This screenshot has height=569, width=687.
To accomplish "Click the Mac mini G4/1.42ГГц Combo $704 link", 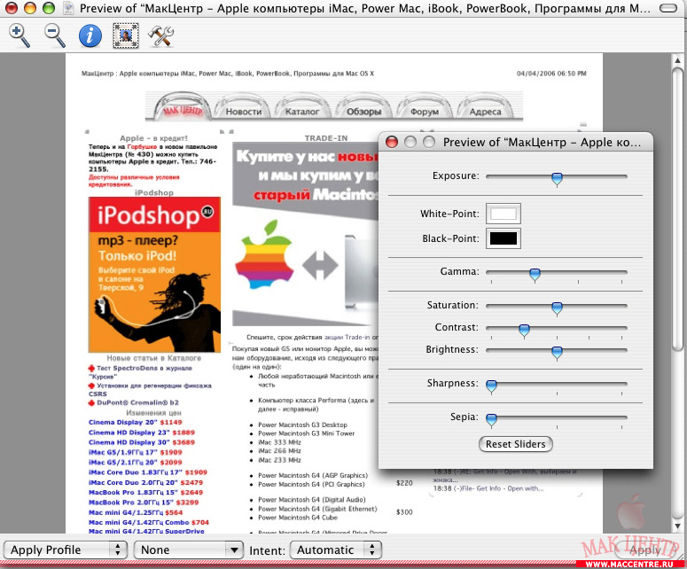I will (149, 522).
